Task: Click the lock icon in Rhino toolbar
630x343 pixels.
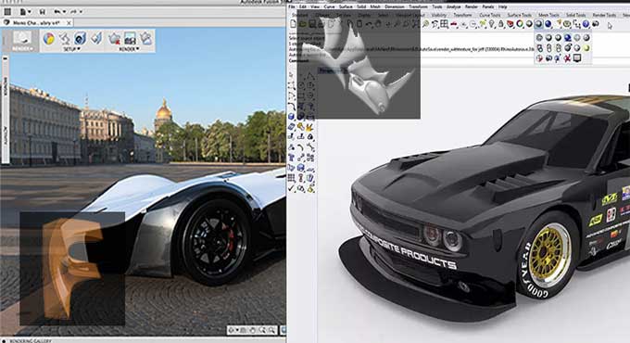Action: (500, 24)
